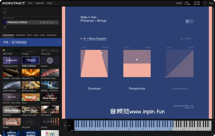
Task: Click first power knob icon on Primaries Strings
Action: pos(47,22)
